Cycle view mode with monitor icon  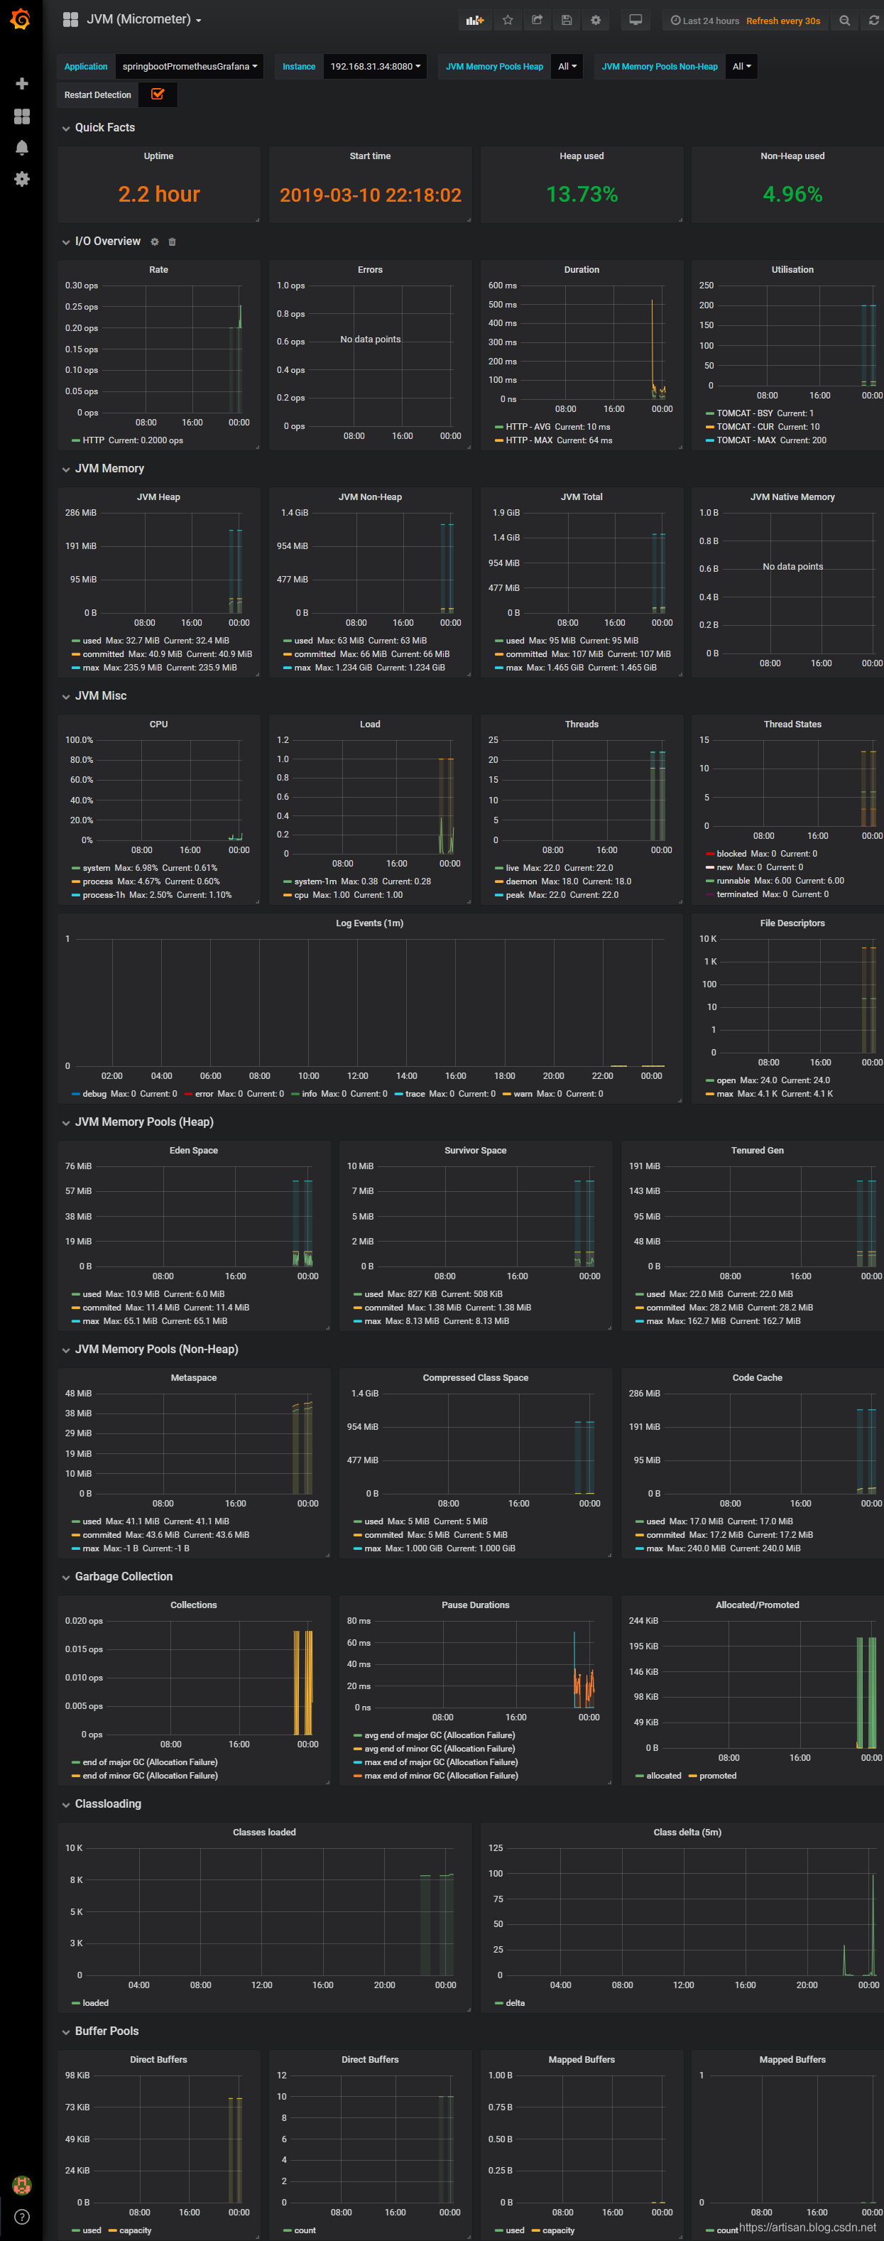pos(635,20)
